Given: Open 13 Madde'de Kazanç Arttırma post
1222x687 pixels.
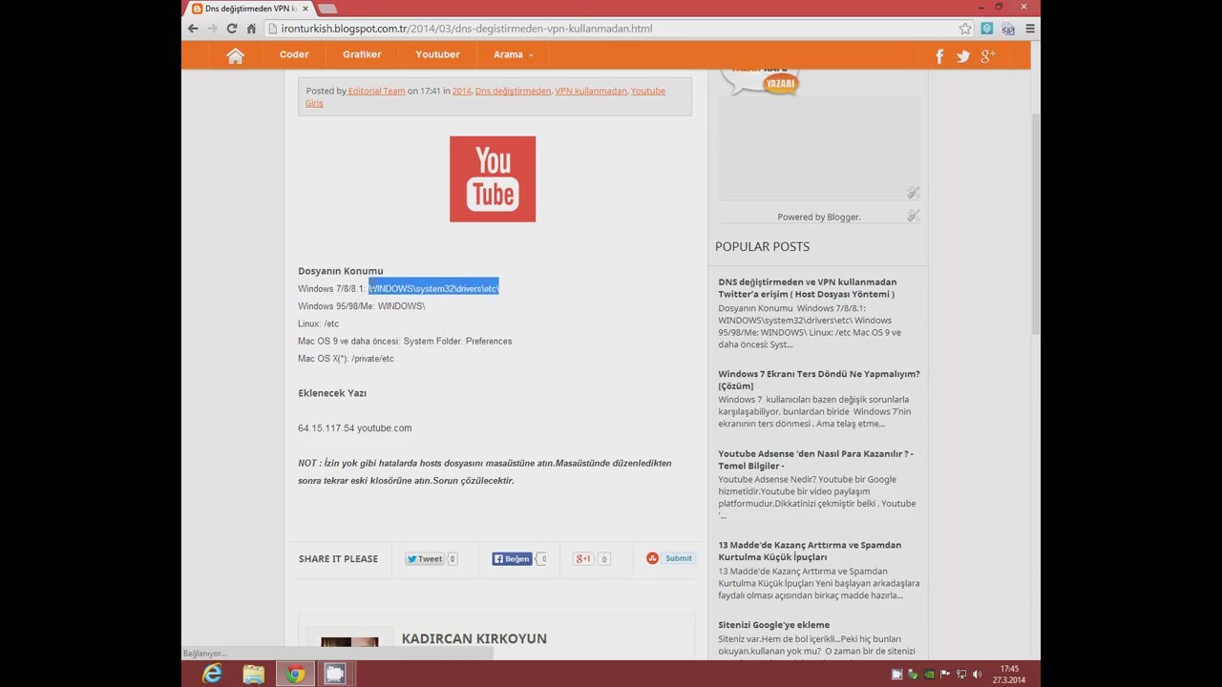Looking at the screenshot, I should 810,551.
